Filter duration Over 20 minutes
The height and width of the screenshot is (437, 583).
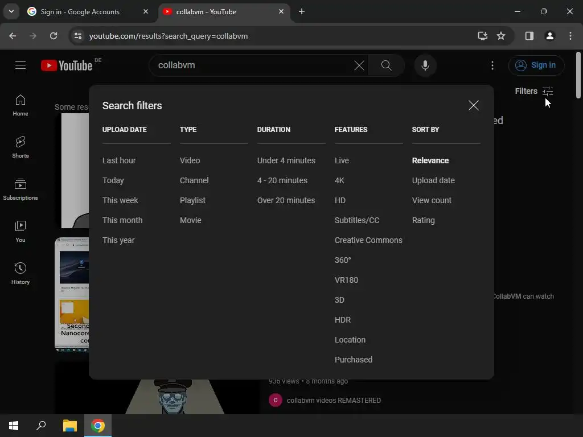click(x=286, y=200)
